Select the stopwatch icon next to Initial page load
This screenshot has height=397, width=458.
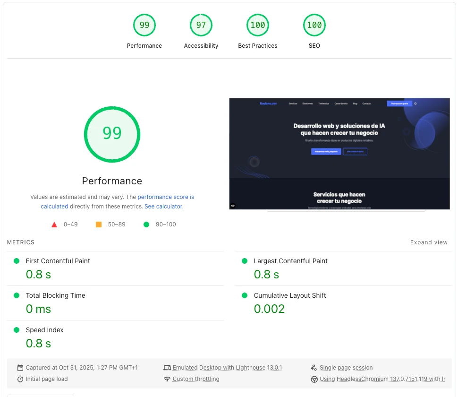pyautogui.click(x=19, y=379)
